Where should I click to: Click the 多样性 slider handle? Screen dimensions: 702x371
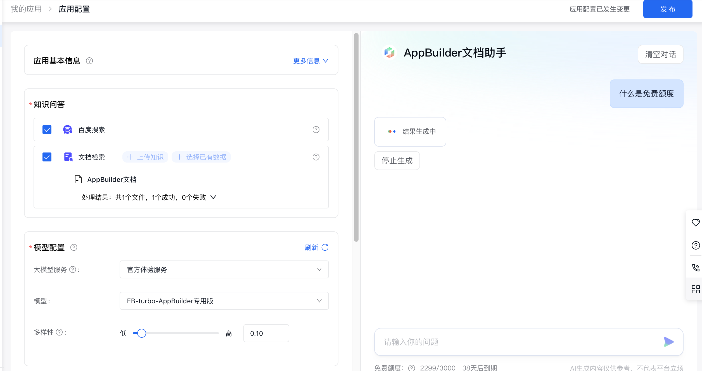(142, 333)
